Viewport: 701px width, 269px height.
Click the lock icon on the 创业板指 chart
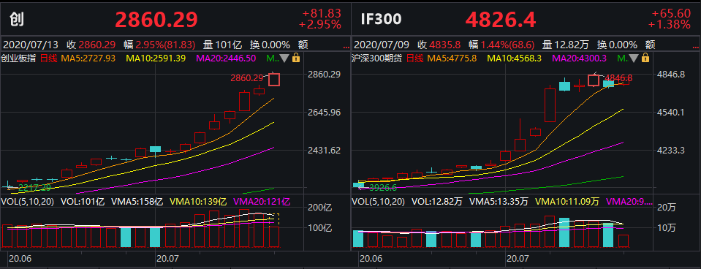click(x=296, y=58)
